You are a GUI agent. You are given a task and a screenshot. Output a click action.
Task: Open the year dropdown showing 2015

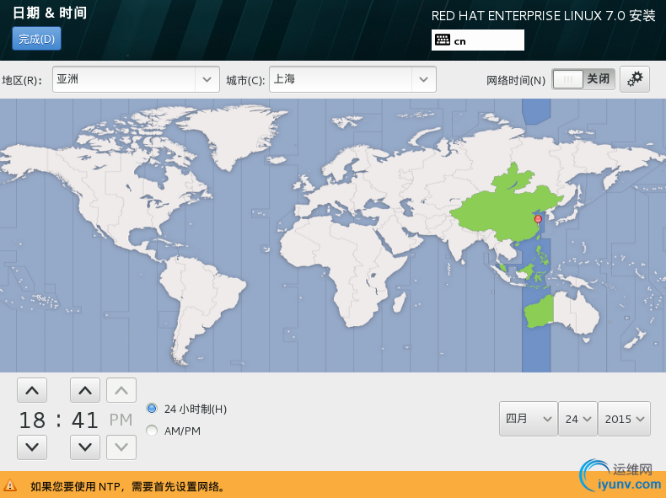625,419
